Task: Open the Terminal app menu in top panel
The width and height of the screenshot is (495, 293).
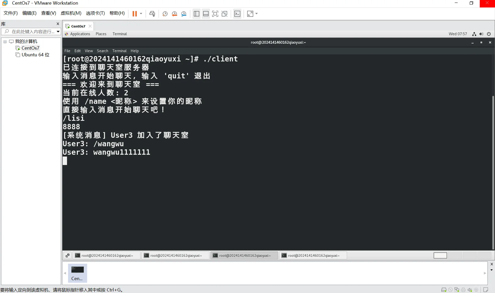Action: (120, 34)
